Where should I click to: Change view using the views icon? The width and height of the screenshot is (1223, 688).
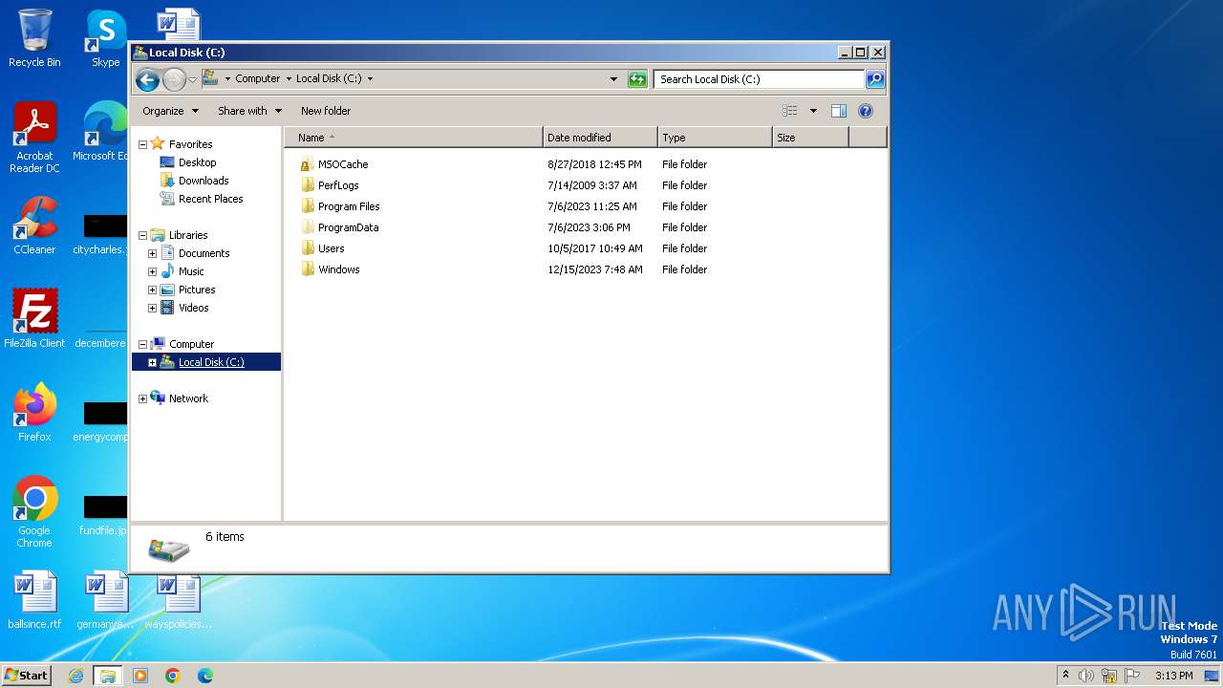pyautogui.click(x=789, y=111)
